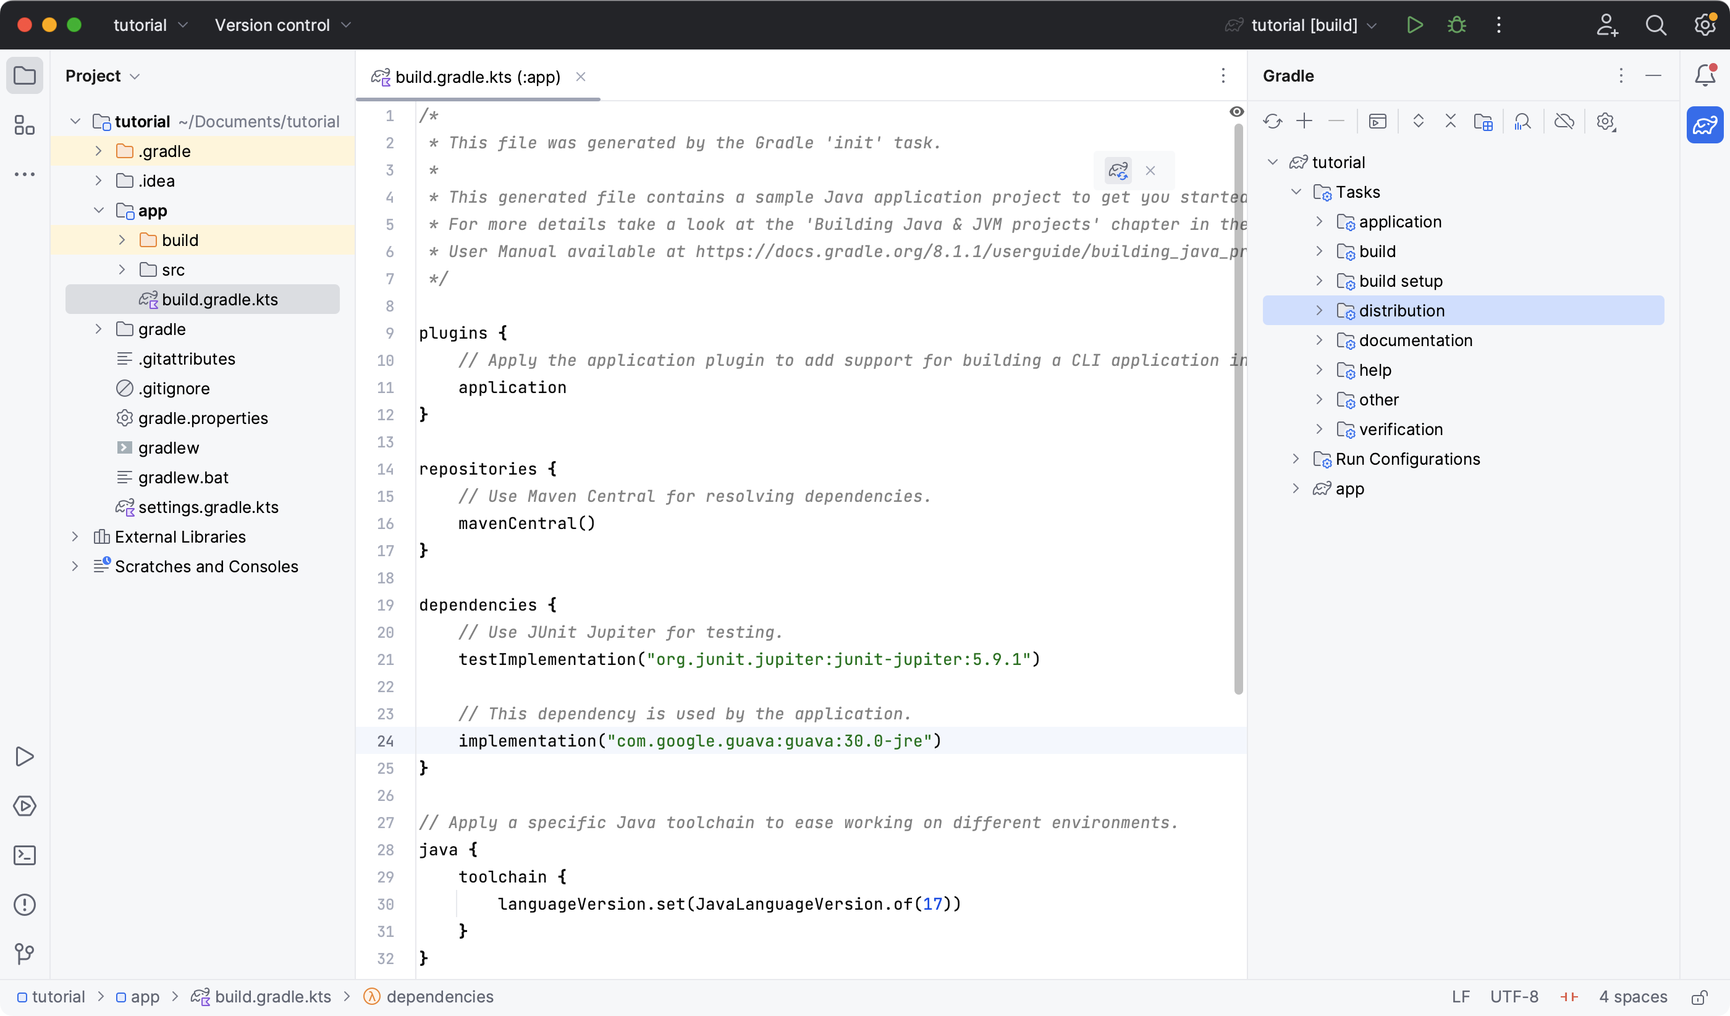
Task: Expand all nodes in Gradle tree
Action: click(x=1419, y=122)
